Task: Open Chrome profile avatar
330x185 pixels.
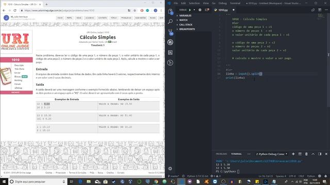Action: coord(156,10)
